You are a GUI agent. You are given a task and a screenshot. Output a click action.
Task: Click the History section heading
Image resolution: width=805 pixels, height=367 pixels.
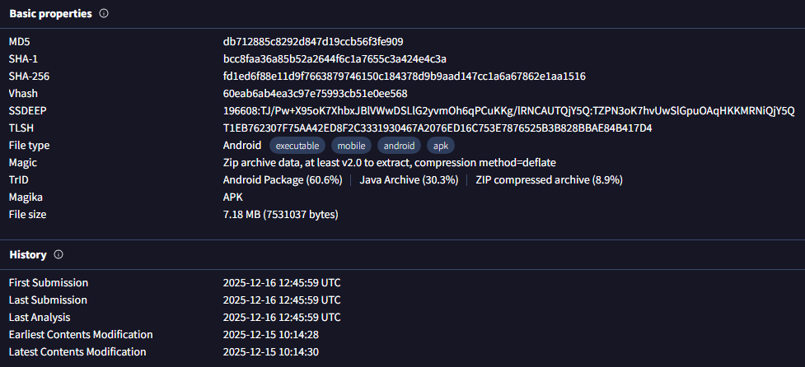point(28,255)
